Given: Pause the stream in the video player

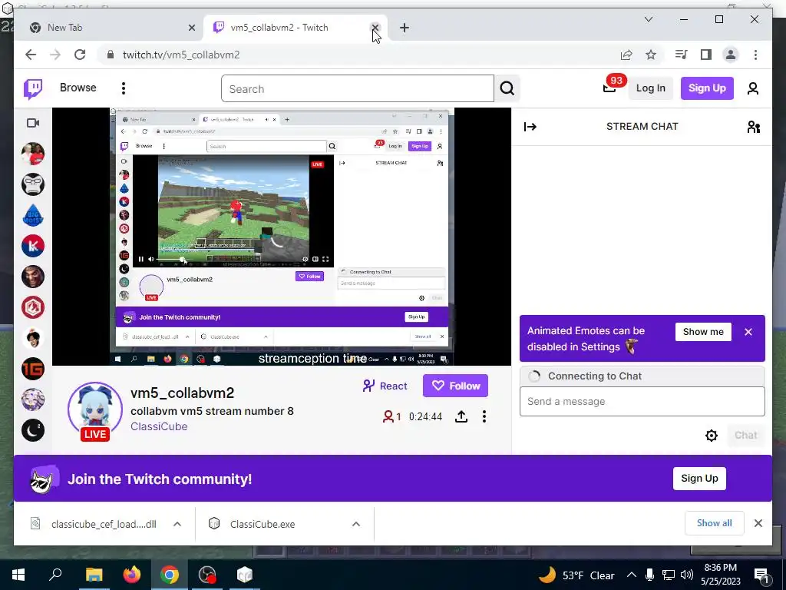Looking at the screenshot, I should tap(141, 260).
